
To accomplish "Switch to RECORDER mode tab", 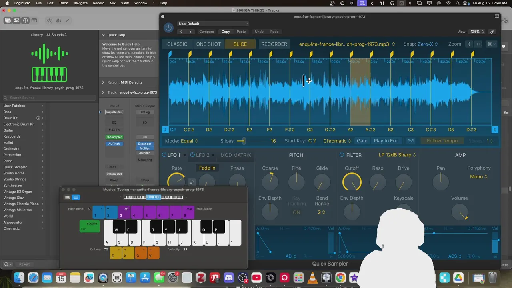I will click(274, 44).
